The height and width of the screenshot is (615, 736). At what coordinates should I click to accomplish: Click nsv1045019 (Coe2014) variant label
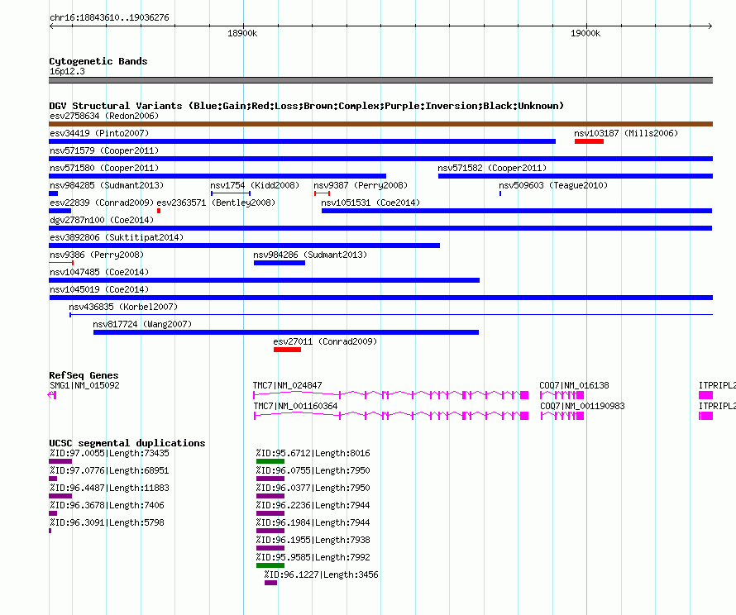click(99, 289)
